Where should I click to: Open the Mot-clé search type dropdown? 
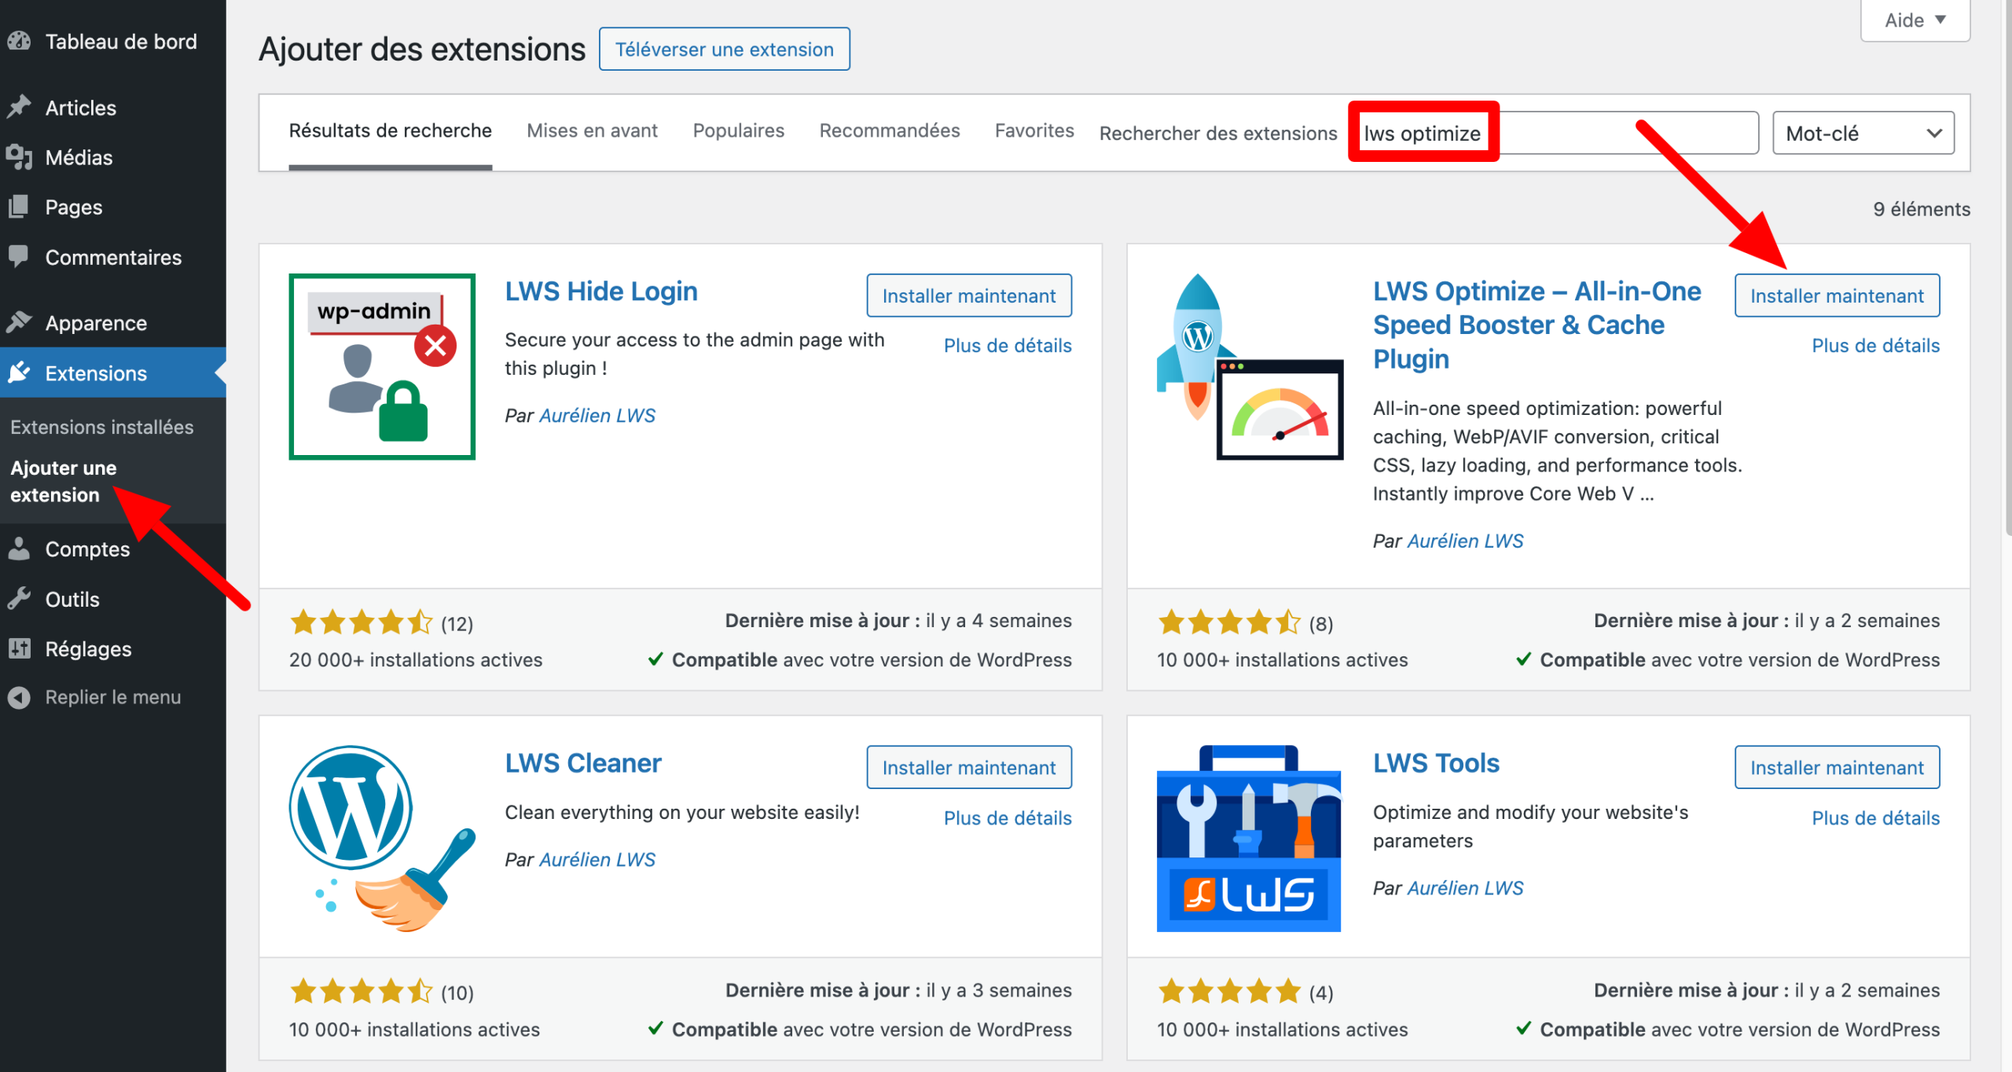click(1863, 133)
